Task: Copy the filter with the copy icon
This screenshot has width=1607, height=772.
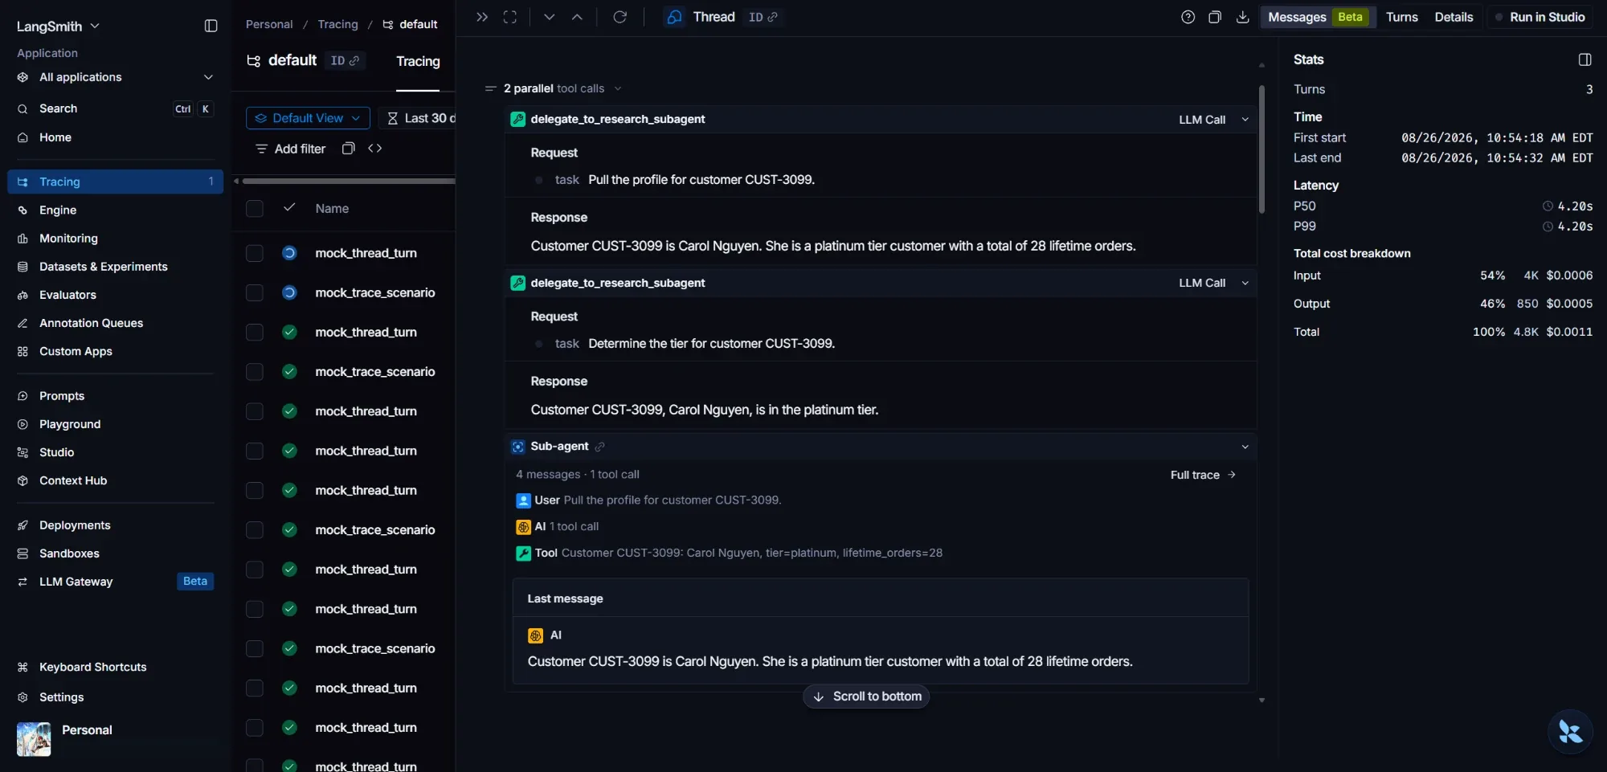Action: pos(348,148)
